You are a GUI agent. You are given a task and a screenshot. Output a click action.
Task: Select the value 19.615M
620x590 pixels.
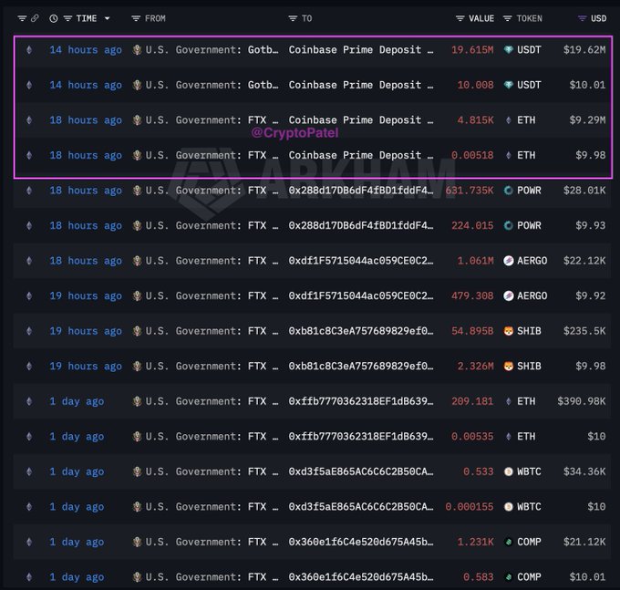(x=472, y=50)
